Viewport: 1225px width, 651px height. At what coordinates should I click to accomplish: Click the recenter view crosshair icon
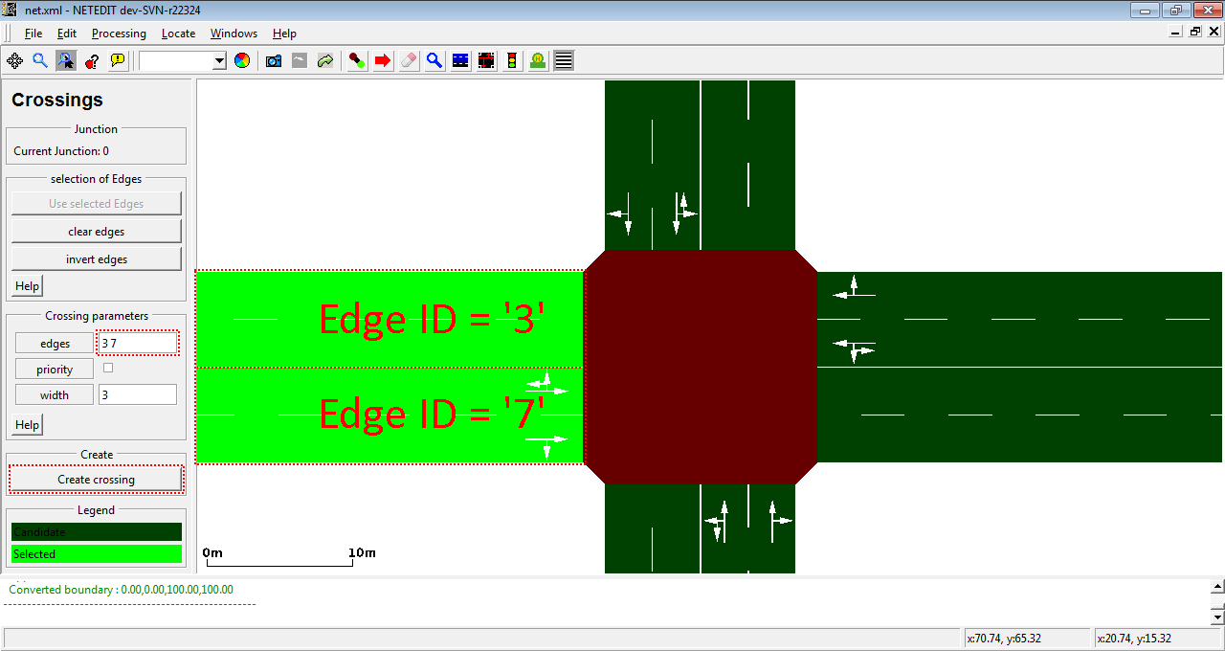coord(14,60)
